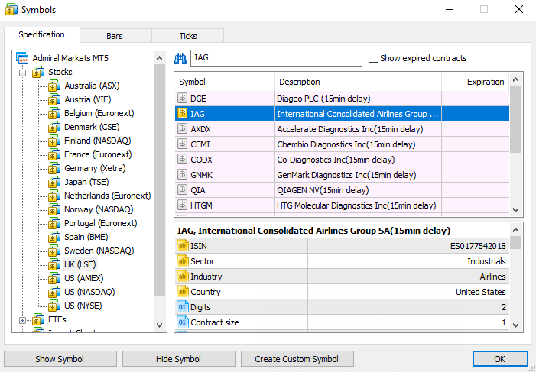This screenshot has height=372, width=536.
Task: Click the US (AMEX) group icon
Action: [x=54, y=278]
